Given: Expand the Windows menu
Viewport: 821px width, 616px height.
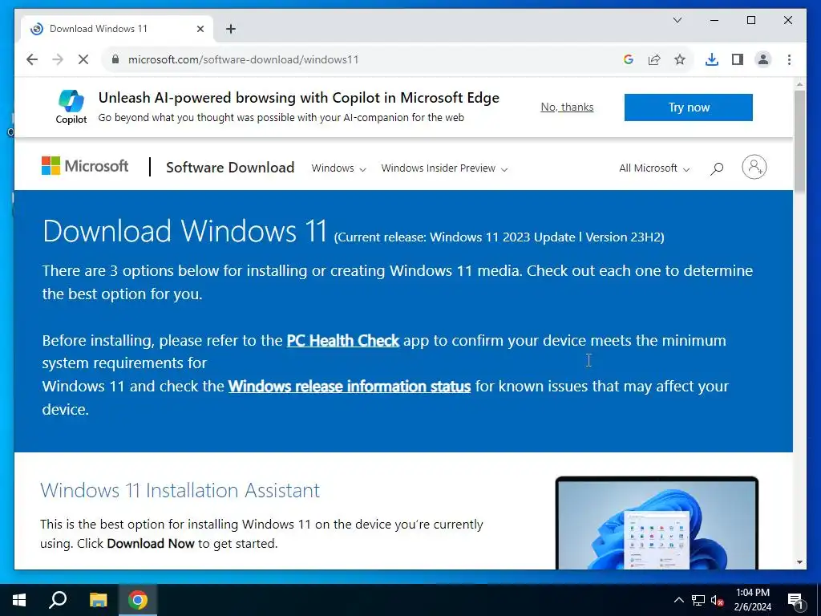Looking at the screenshot, I should click(339, 168).
